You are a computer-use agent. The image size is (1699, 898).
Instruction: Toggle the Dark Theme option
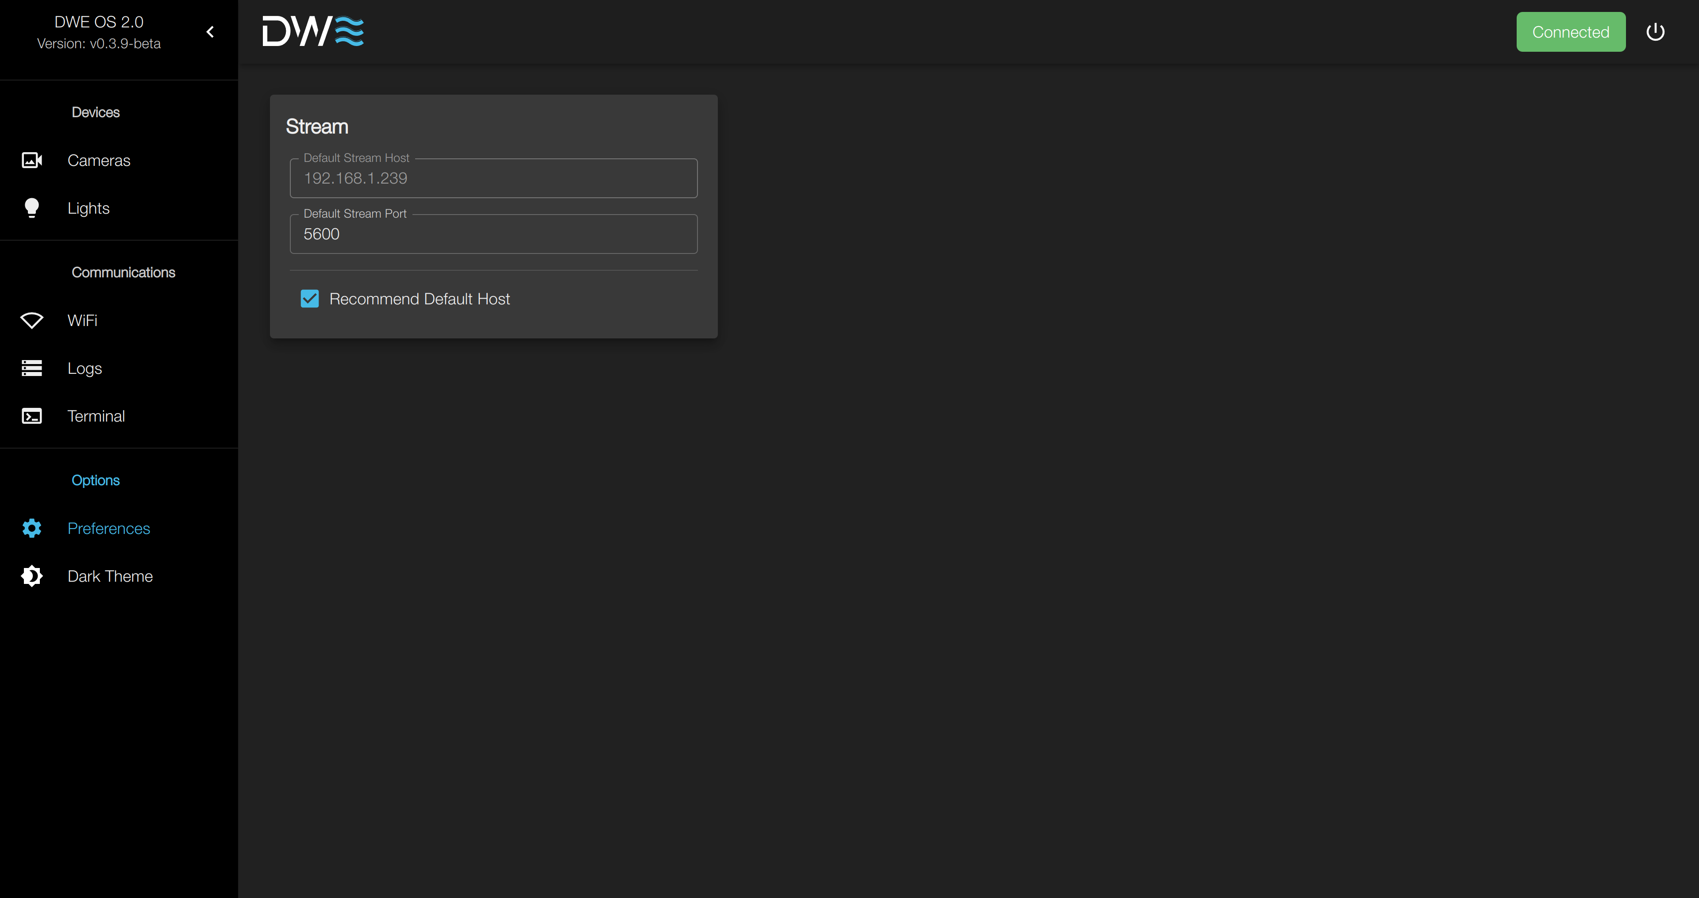point(109,576)
